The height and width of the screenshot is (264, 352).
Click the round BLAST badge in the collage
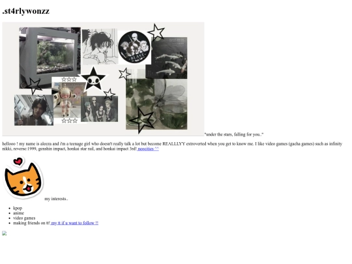click(134, 47)
